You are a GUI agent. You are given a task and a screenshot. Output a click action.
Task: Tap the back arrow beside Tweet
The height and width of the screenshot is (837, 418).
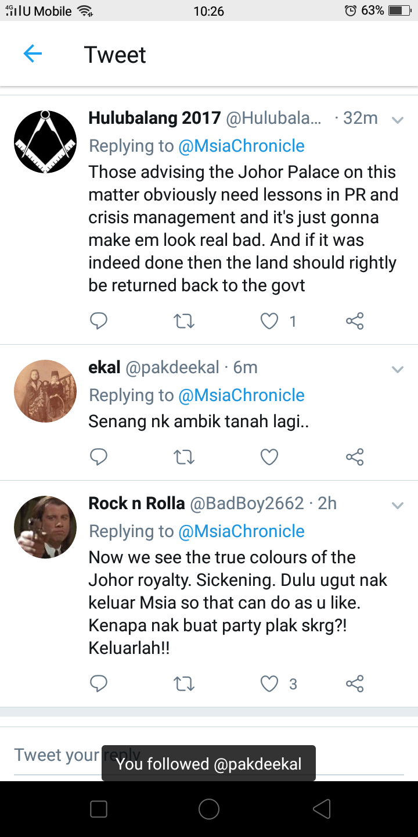pyautogui.click(x=33, y=55)
